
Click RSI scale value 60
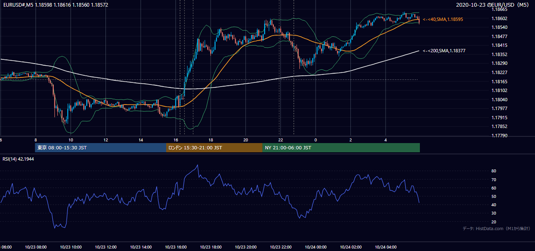[x=494, y=188]
